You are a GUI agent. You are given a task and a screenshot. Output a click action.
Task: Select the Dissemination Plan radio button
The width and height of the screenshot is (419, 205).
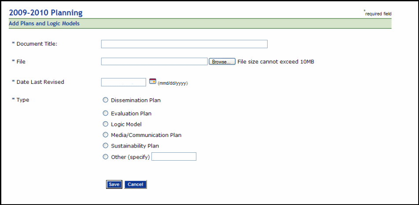[105, 100]
